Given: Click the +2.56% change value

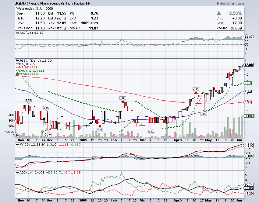Looking at the screenshot, I should click(x=235, y=13).
